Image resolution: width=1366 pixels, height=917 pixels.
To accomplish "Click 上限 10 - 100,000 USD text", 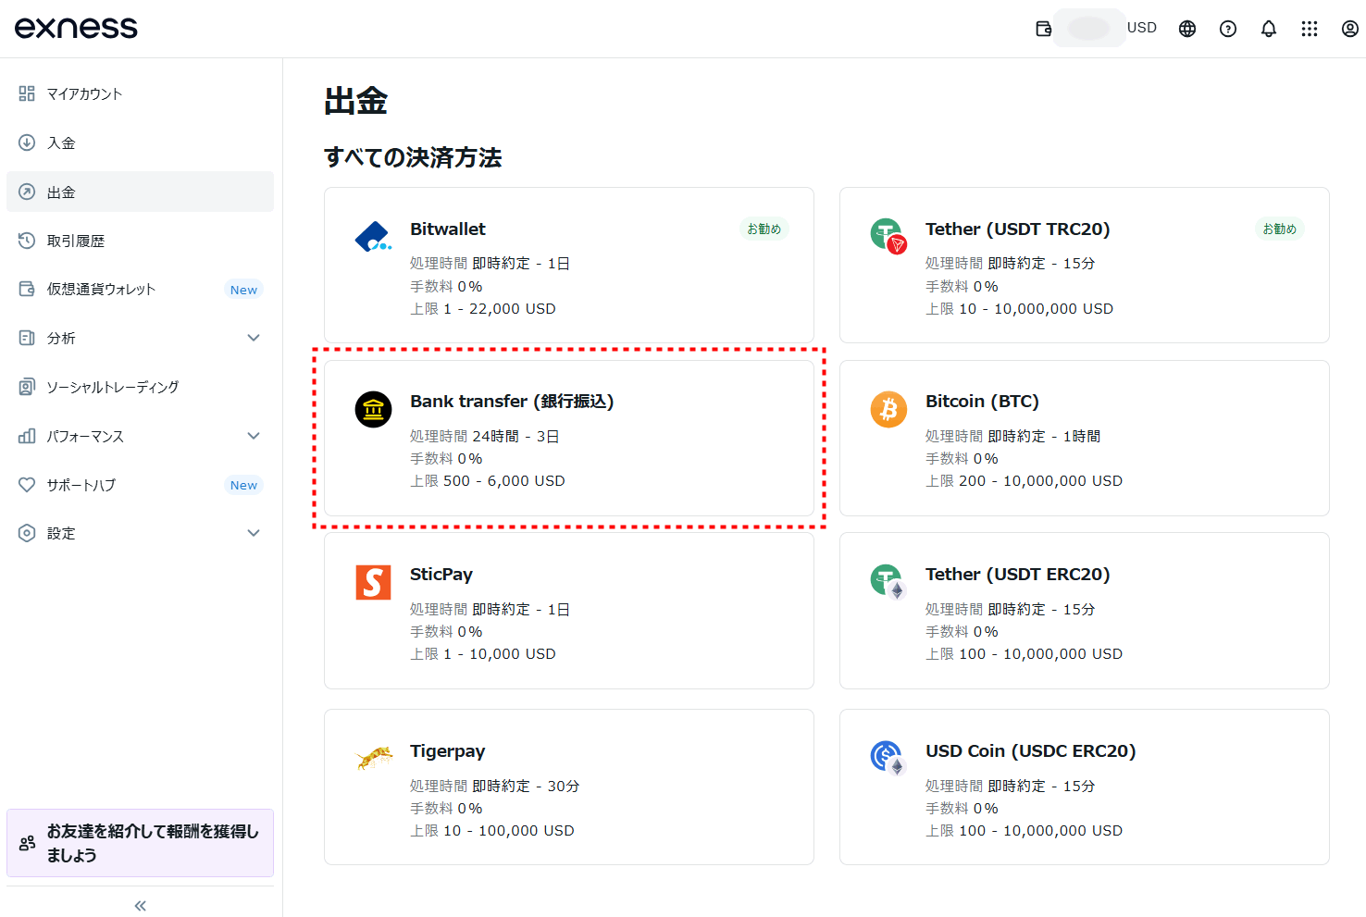I will 492,831.
